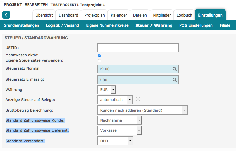Click the back arrow button

[x=6, y=15]
